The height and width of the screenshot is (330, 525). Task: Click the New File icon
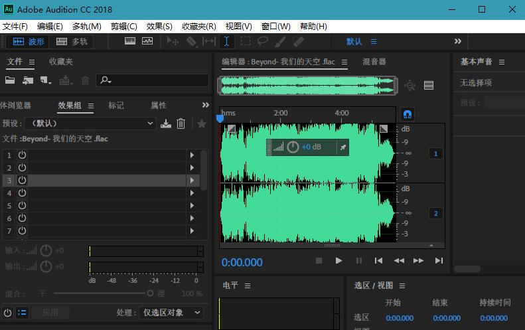pos(45,80)
